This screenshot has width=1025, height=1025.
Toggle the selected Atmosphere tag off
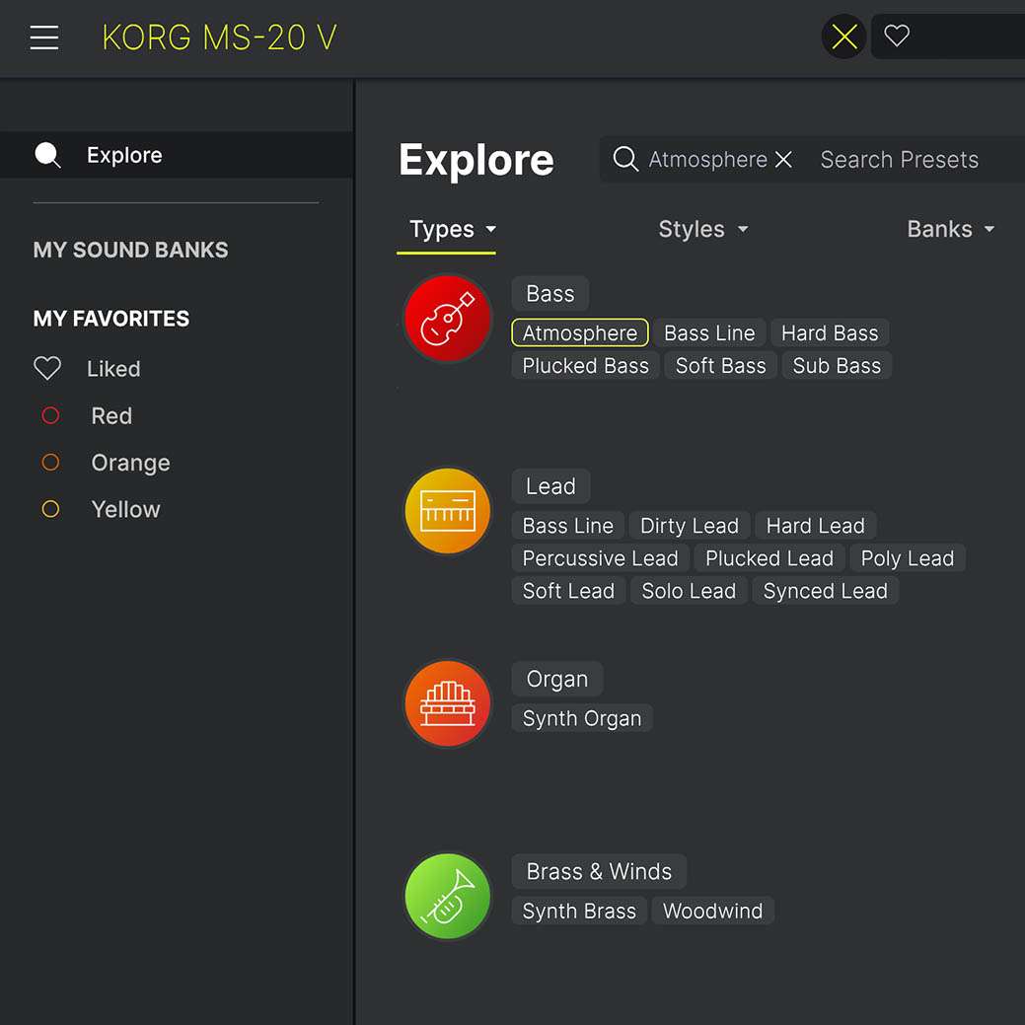(x=580, y=332)
